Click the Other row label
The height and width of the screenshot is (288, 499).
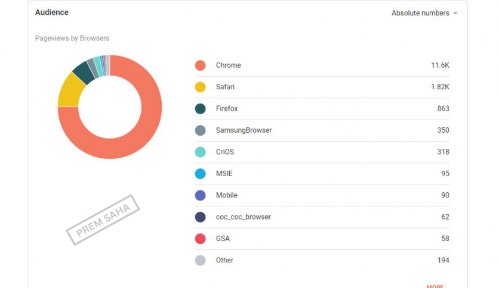224,260
